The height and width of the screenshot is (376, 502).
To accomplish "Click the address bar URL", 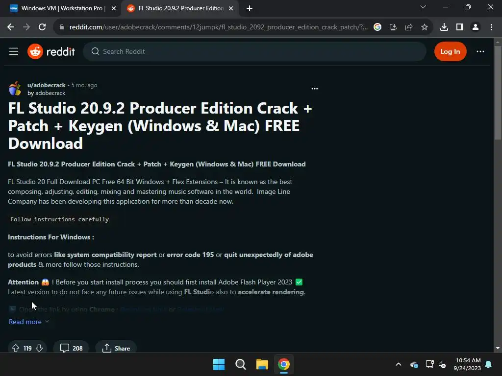I will pos(218,27).
